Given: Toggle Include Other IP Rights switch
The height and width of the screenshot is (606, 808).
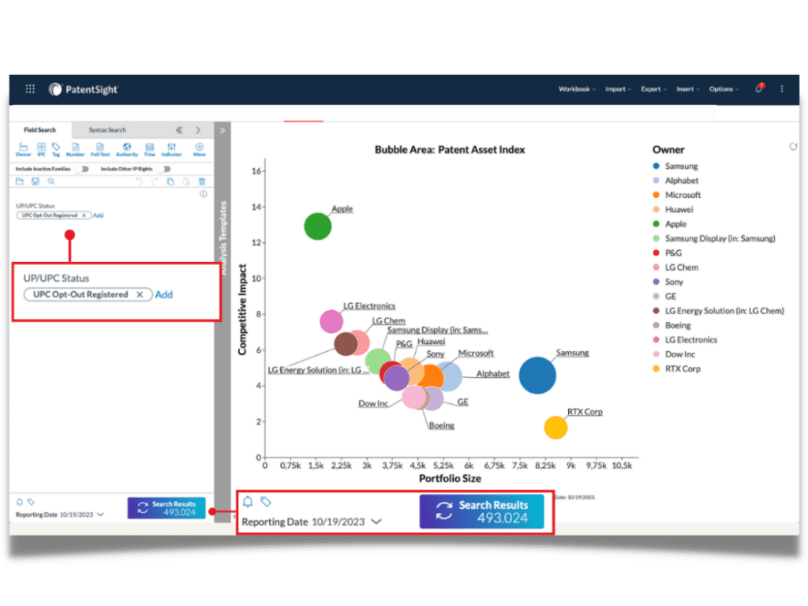Looking at the screenshot, I should pyautogui.click(x=166, y=169).
